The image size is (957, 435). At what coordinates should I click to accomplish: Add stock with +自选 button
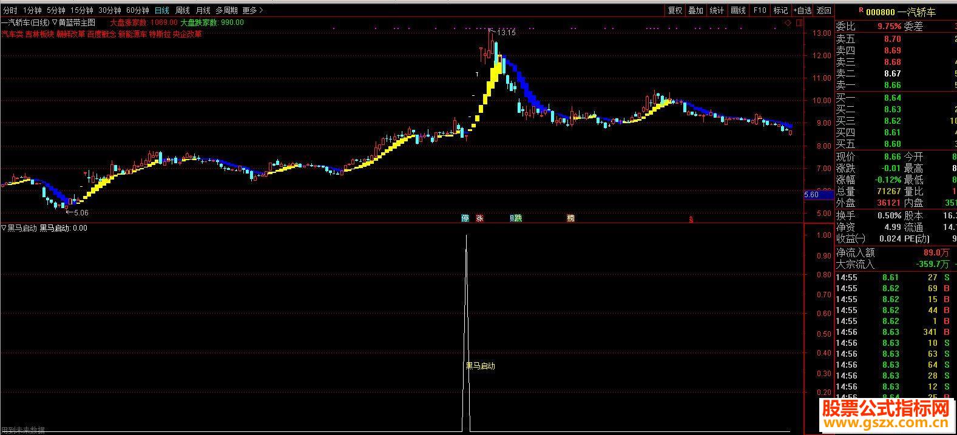click(802, 10)
